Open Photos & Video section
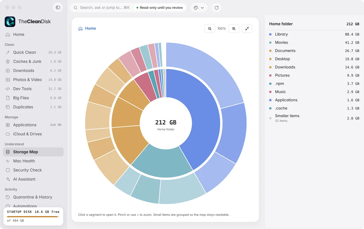 coord(33,80)
